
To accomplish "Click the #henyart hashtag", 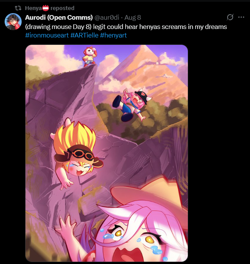I will point(113,35).
